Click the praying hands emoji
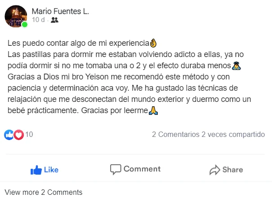272x202 pixels. click(154, 110)
